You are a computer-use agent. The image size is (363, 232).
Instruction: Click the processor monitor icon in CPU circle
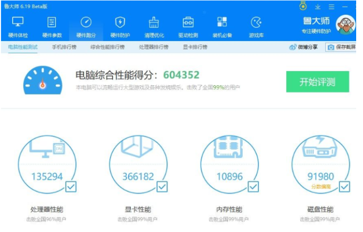click(47, 148)
